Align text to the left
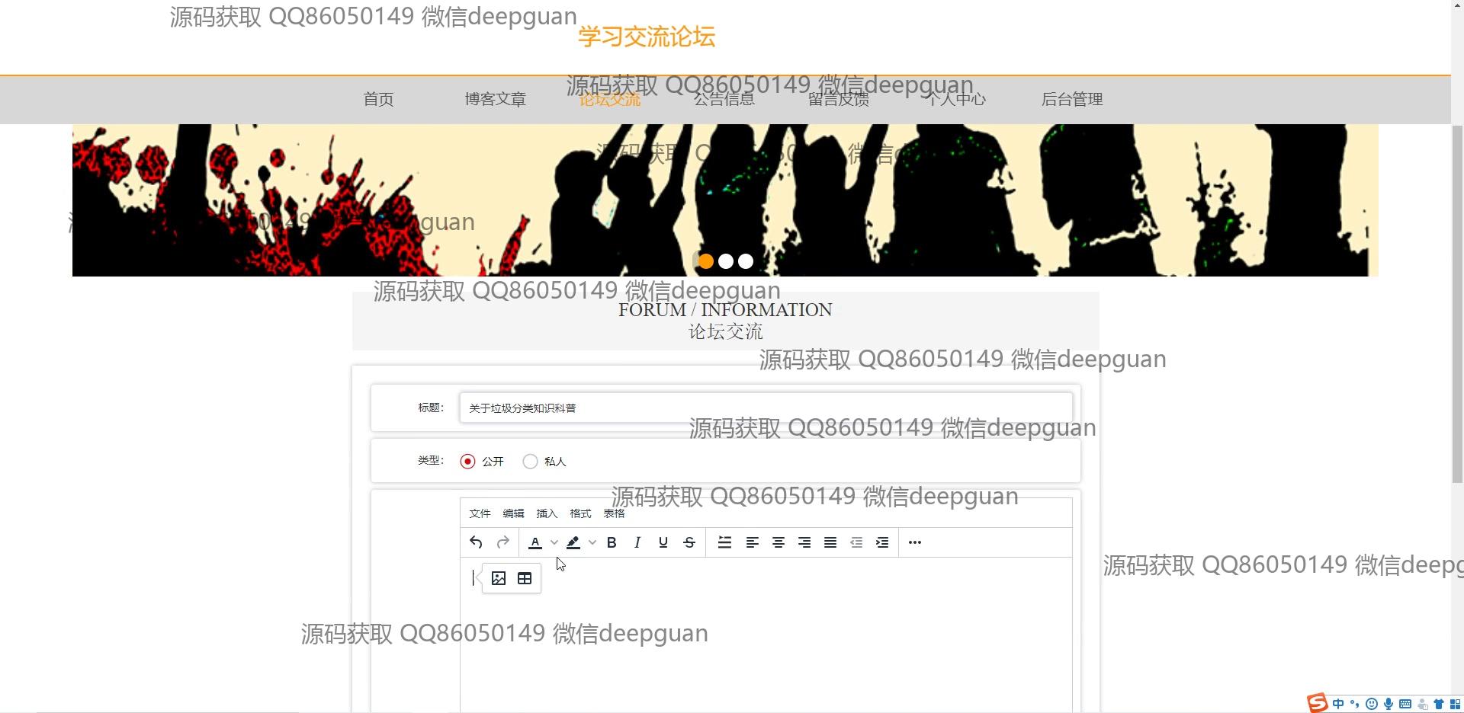 click(752, 542)
